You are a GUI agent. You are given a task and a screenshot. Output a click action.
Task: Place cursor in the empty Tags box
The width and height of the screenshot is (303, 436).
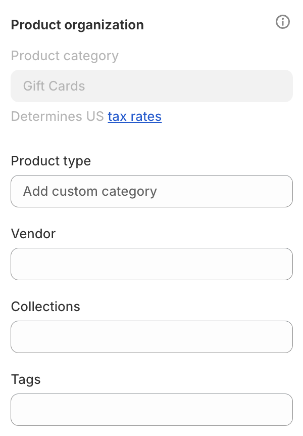tap(151, 410)
